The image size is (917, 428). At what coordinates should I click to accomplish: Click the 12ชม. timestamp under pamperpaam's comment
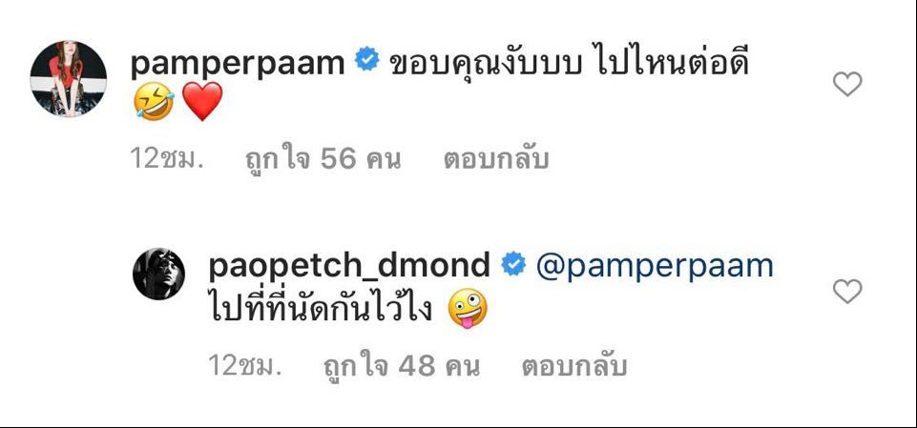[167, 159]
